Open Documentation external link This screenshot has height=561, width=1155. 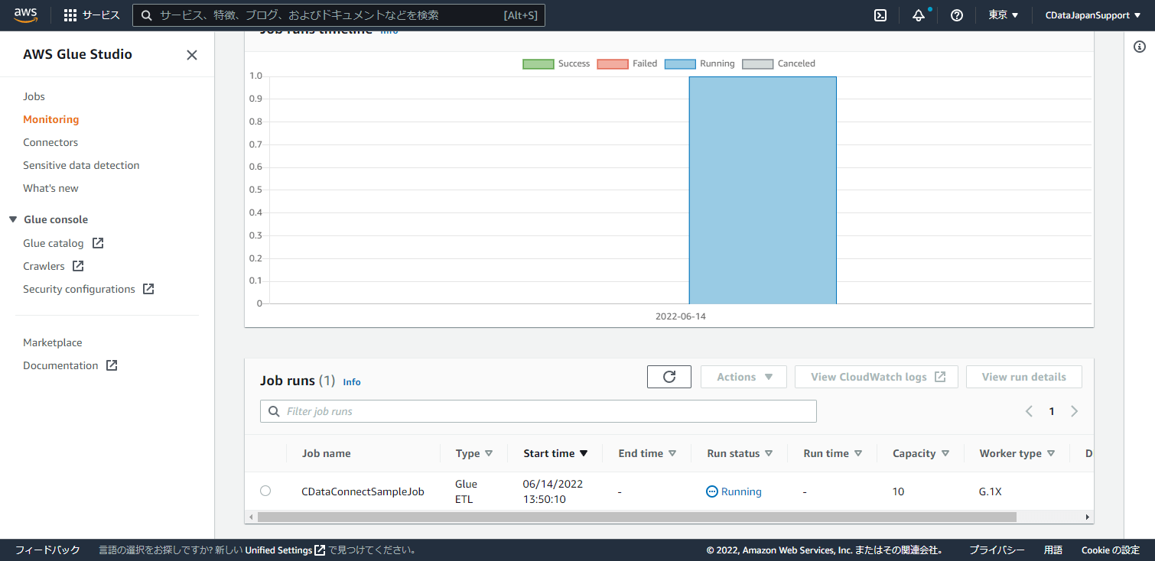[x=70, y=365]
